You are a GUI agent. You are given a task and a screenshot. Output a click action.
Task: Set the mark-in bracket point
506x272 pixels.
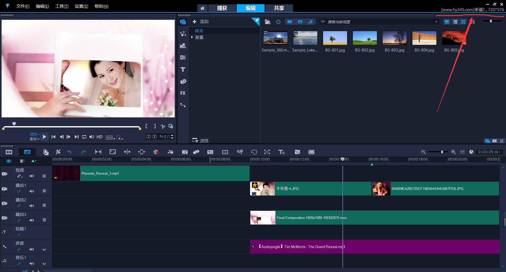[x=147, y=126]
